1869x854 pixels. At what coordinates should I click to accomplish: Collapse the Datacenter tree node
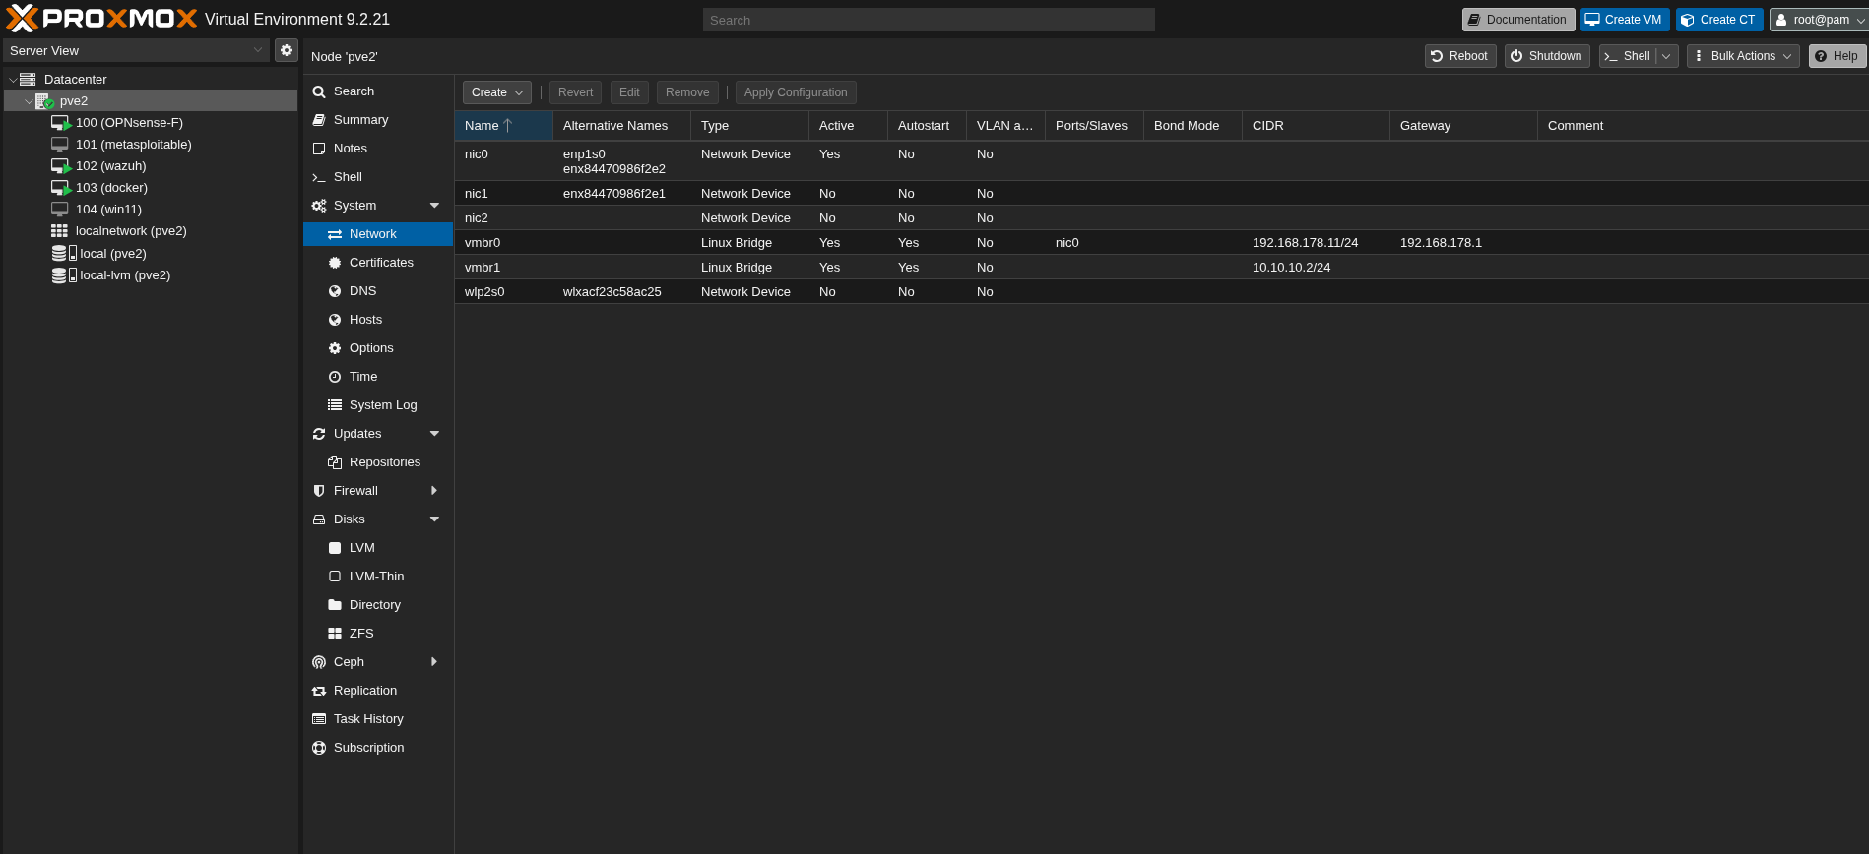point(13,80)
